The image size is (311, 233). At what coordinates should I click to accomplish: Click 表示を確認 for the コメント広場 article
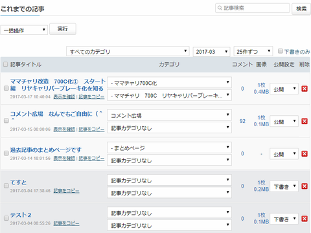point(64,129)
